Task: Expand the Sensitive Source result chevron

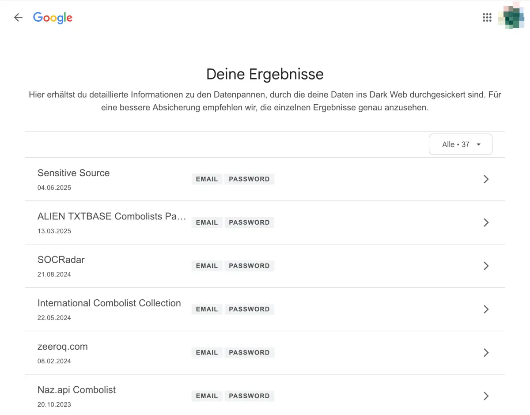Action: (x=486, y=179)
